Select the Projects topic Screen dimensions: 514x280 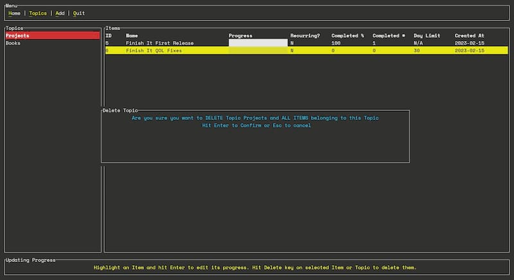(53, 36)
